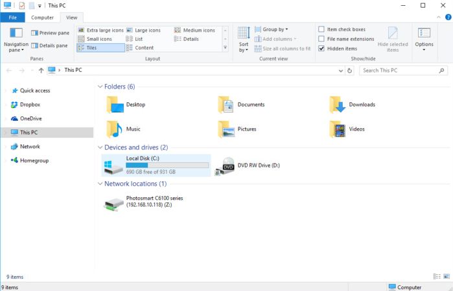Enable File name extensions
453x291 pixels.
pyautogui.click(x=346, y=39)
